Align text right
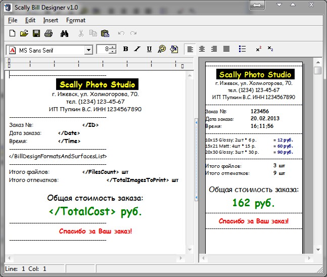Image resolution: width=327 pixels, height=277 pixels. coord(214,49)
